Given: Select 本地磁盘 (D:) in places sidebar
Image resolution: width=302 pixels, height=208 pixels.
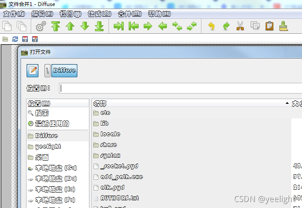Looking at the screenshot, I should pyautogui.click(x=58, y=179).
